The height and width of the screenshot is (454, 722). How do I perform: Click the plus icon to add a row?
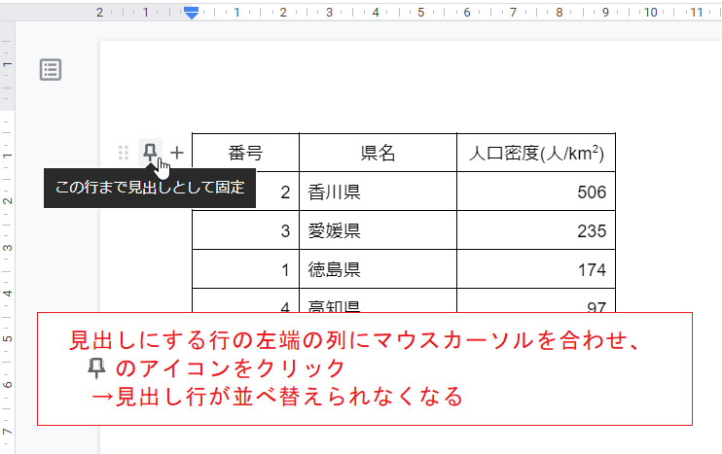[177, 153]
